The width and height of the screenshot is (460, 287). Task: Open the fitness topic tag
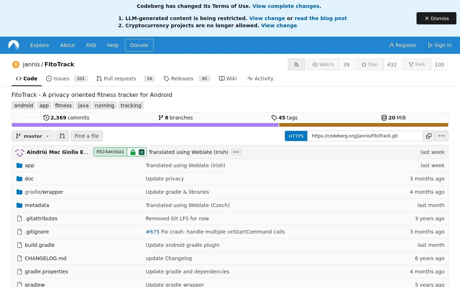coord(64,105)
